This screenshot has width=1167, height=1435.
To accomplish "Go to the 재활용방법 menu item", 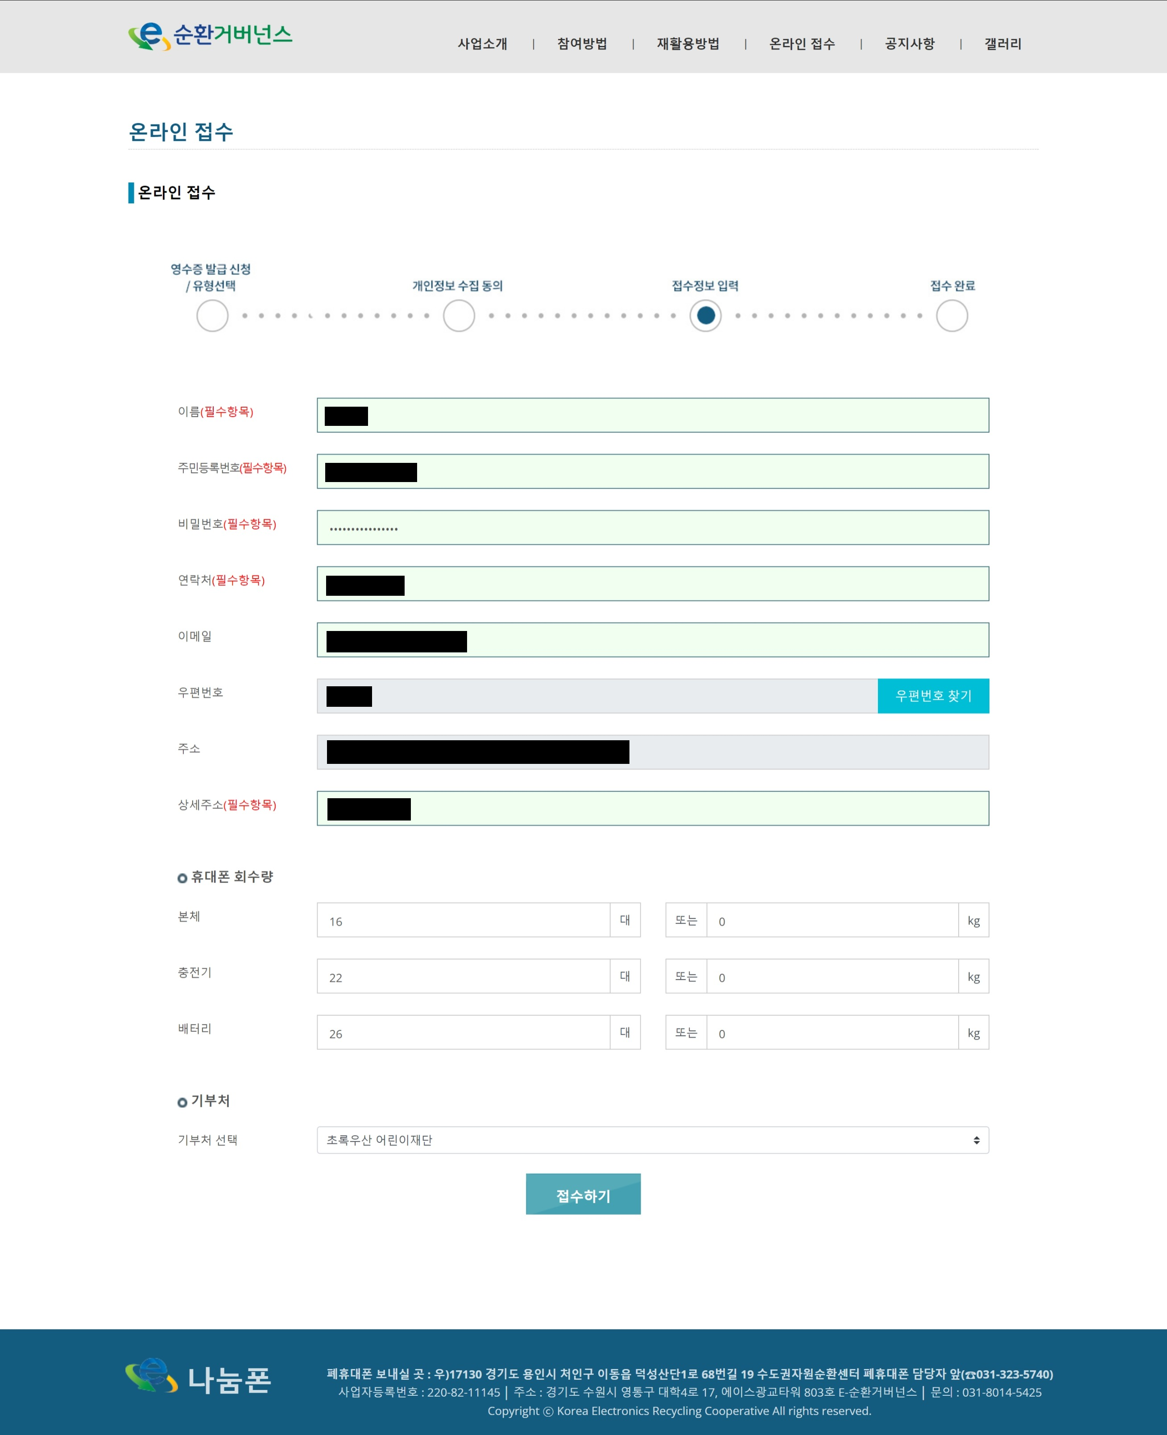I will pos(688,44).
